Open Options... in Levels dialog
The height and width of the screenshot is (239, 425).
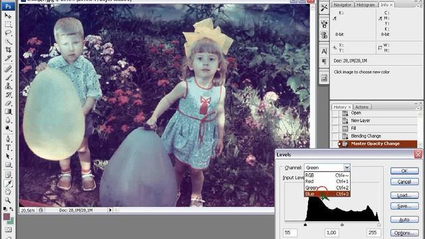click(x=404, y=233)
